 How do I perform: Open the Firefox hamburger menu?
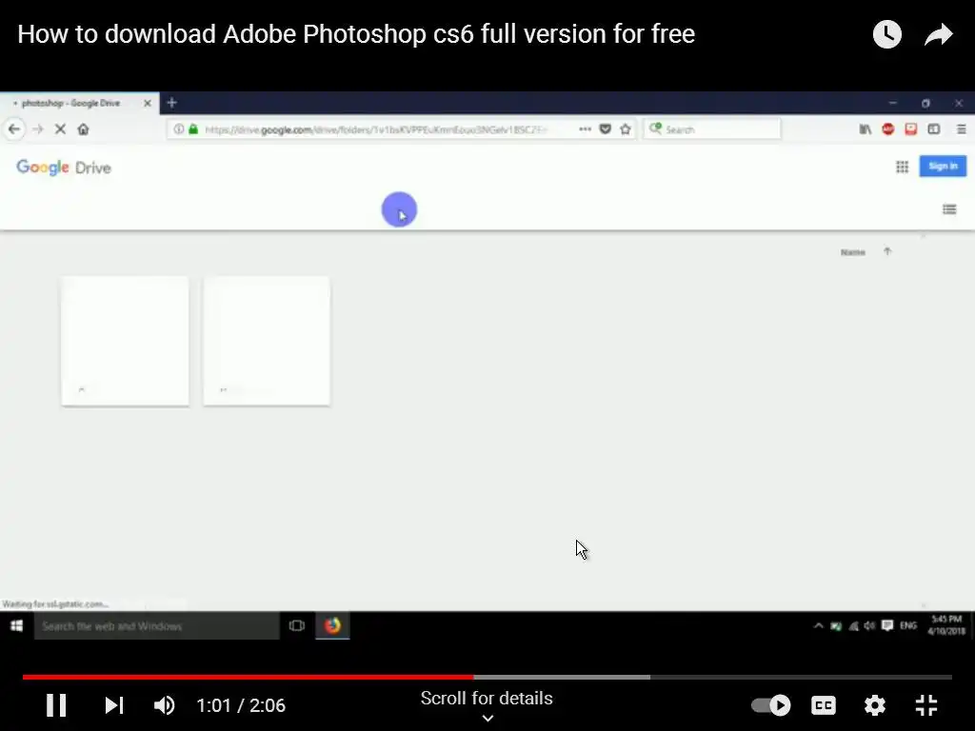(962, 129)
